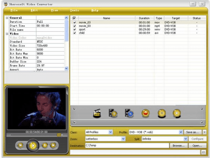Click the Target column header
The width and height of the screenshot is (211, 158).
coord(176,18)
